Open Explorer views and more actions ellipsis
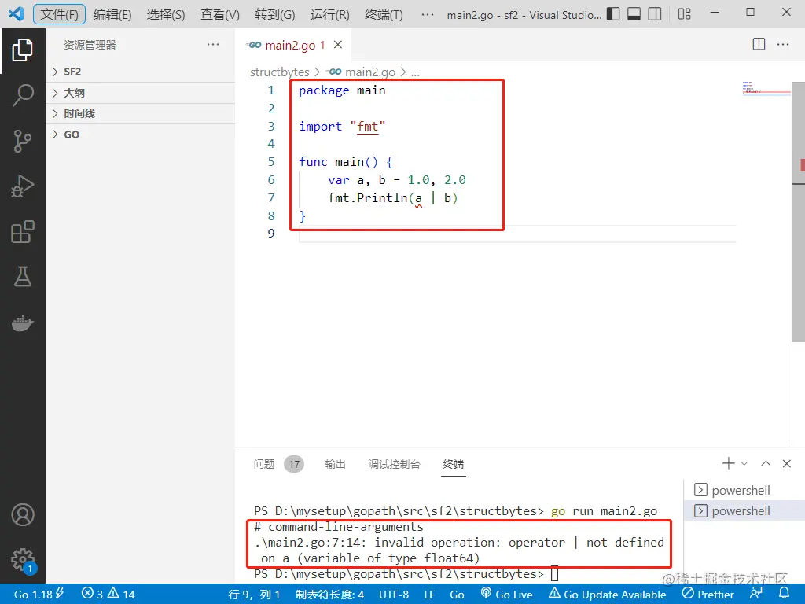 point(213,45)
